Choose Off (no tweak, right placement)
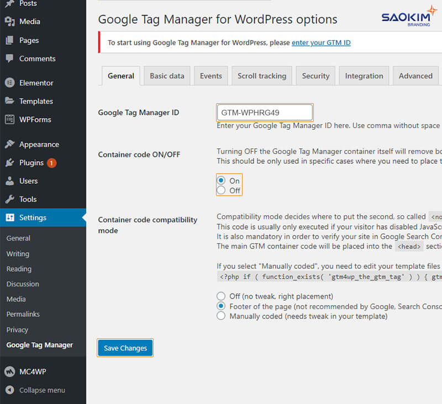 click(220, 296)
